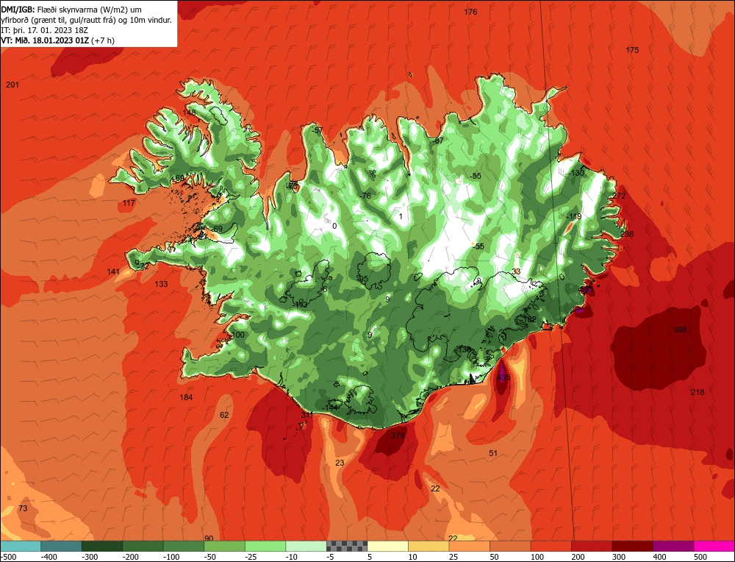
Task: Click the pale yellow legend swatch right of 5
Action: click(x=387, y=546)
